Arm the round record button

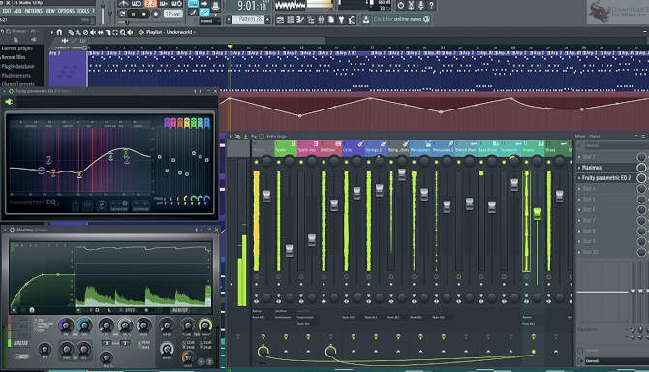coord(156,14)
